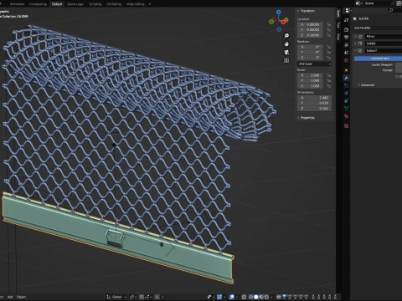Open the Add Modifier dropdown
The width and height of the screenshot is (402, 301).
378,28
